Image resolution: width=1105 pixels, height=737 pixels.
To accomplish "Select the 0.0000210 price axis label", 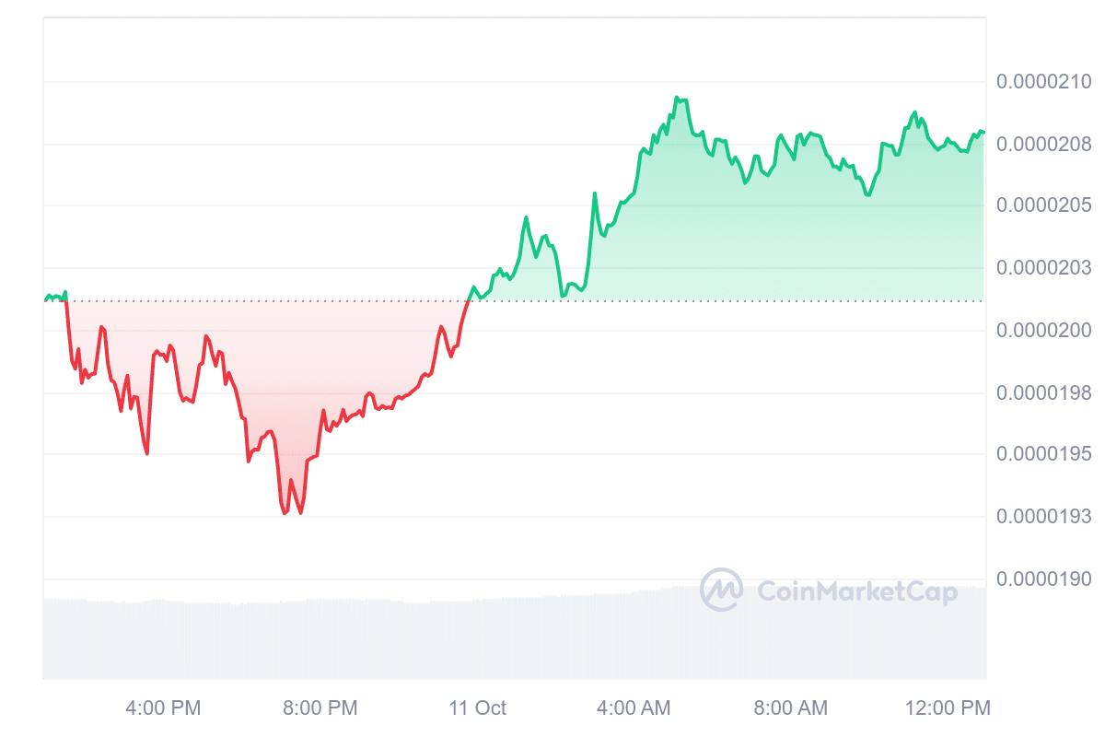I will coord(1043,82).
